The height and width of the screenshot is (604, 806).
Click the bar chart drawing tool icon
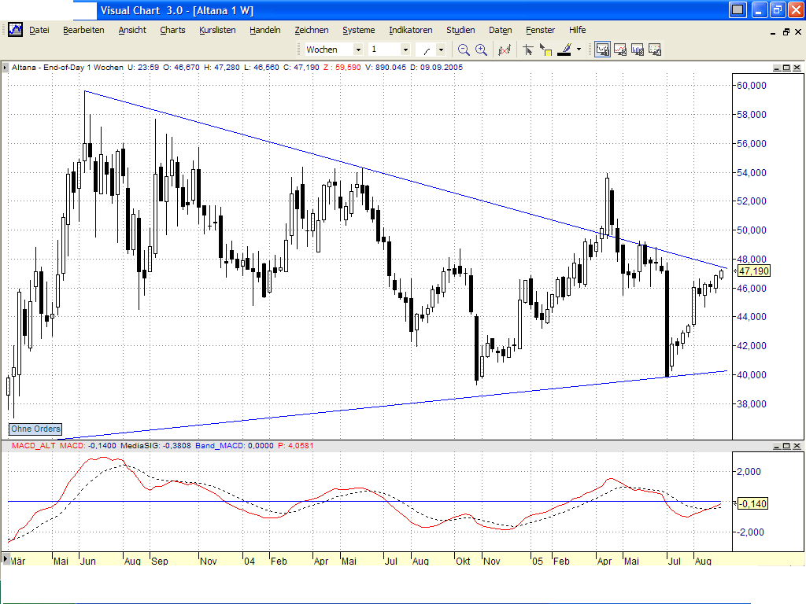503,49
